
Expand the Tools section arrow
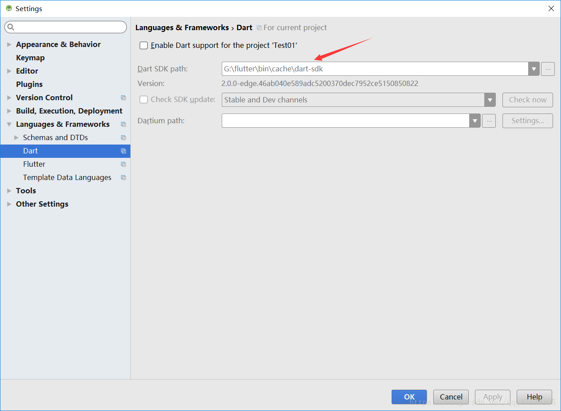(x=9, y=191)
